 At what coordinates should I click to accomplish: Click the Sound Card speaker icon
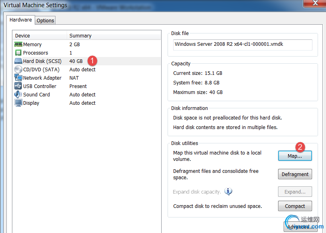pos(18,94)
